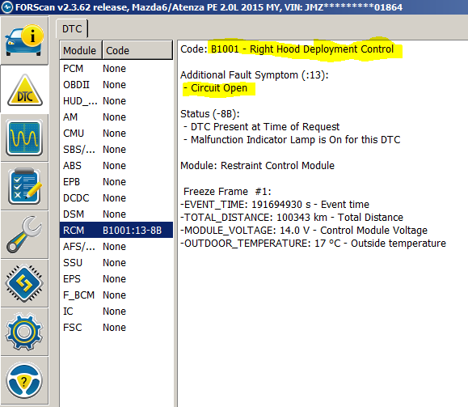Open the module programming chip icon
This screenshot has width=468, height=407.
24,283
